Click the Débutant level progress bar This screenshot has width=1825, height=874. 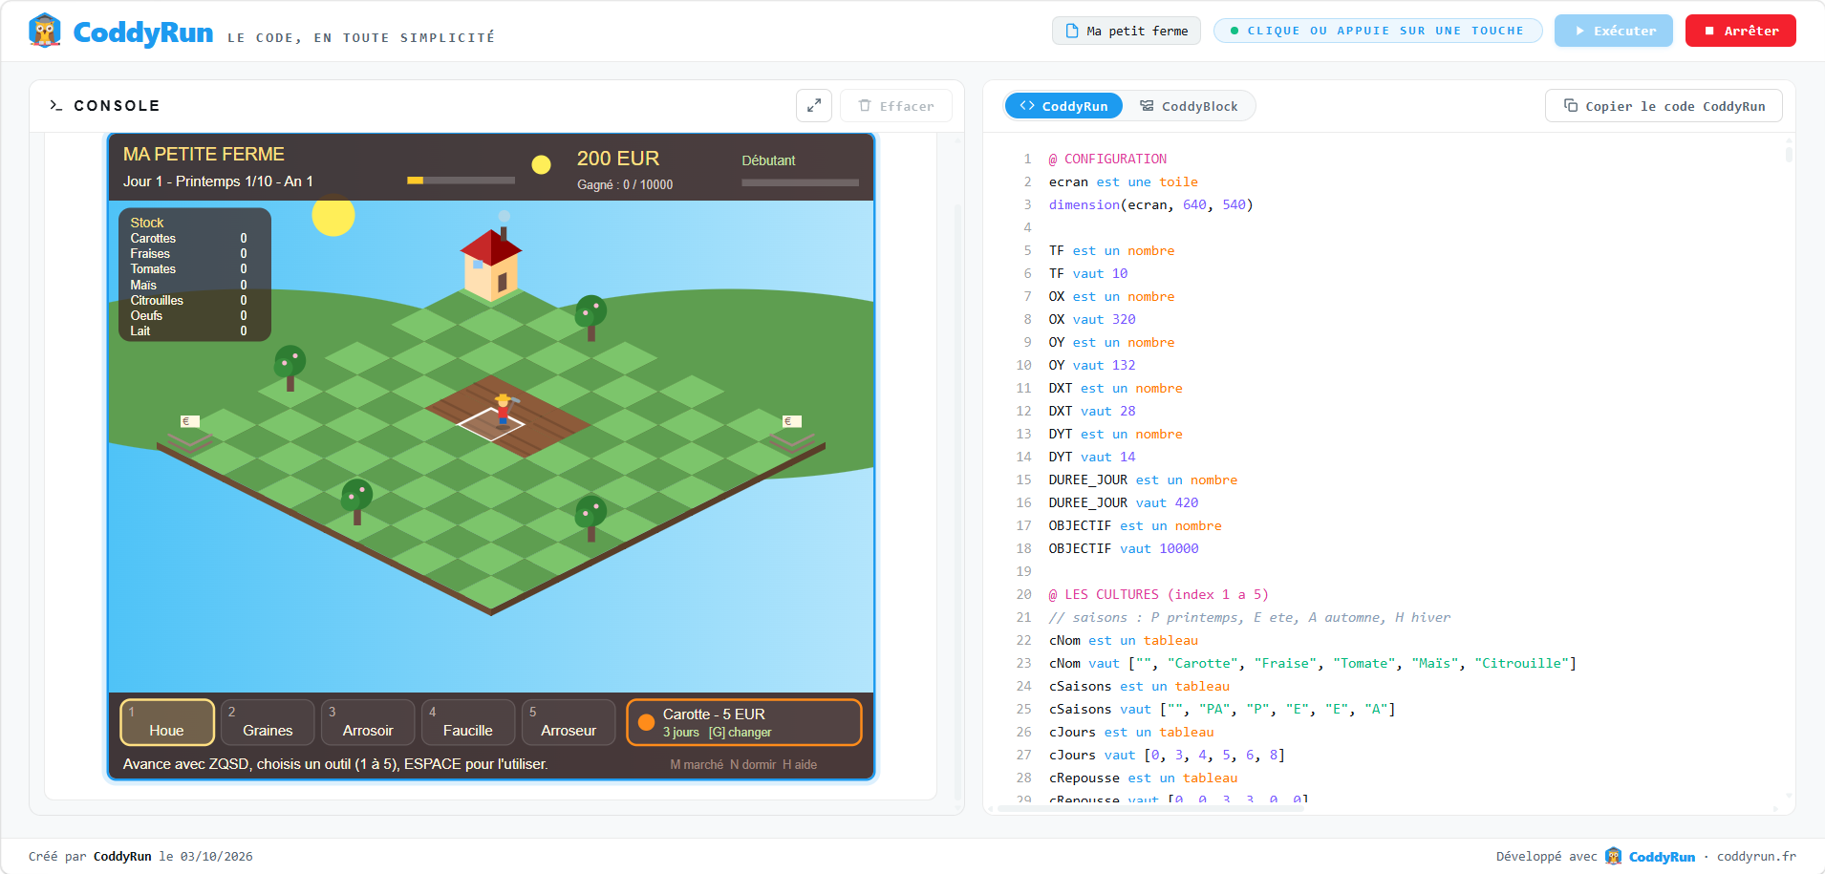[800, 182]
